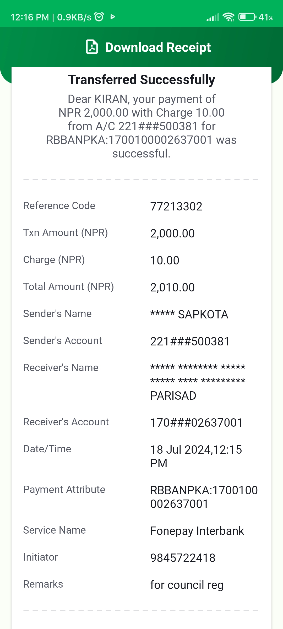283x629 pixels.
Task: Tap the Charge value 10.00
Action: click(165, 261)
